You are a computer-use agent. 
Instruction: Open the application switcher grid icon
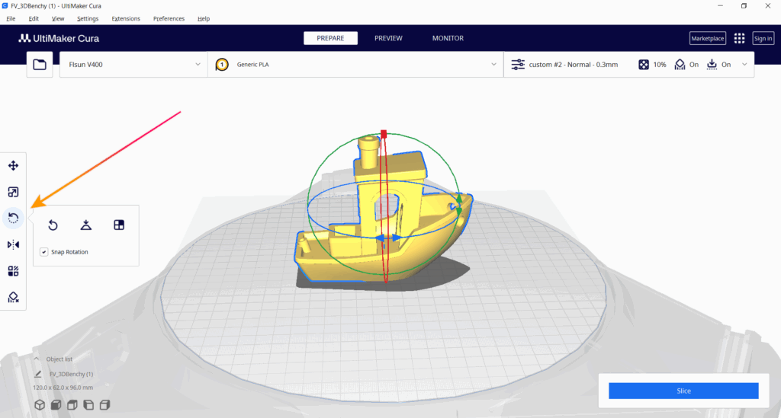(x=739, y=38)
